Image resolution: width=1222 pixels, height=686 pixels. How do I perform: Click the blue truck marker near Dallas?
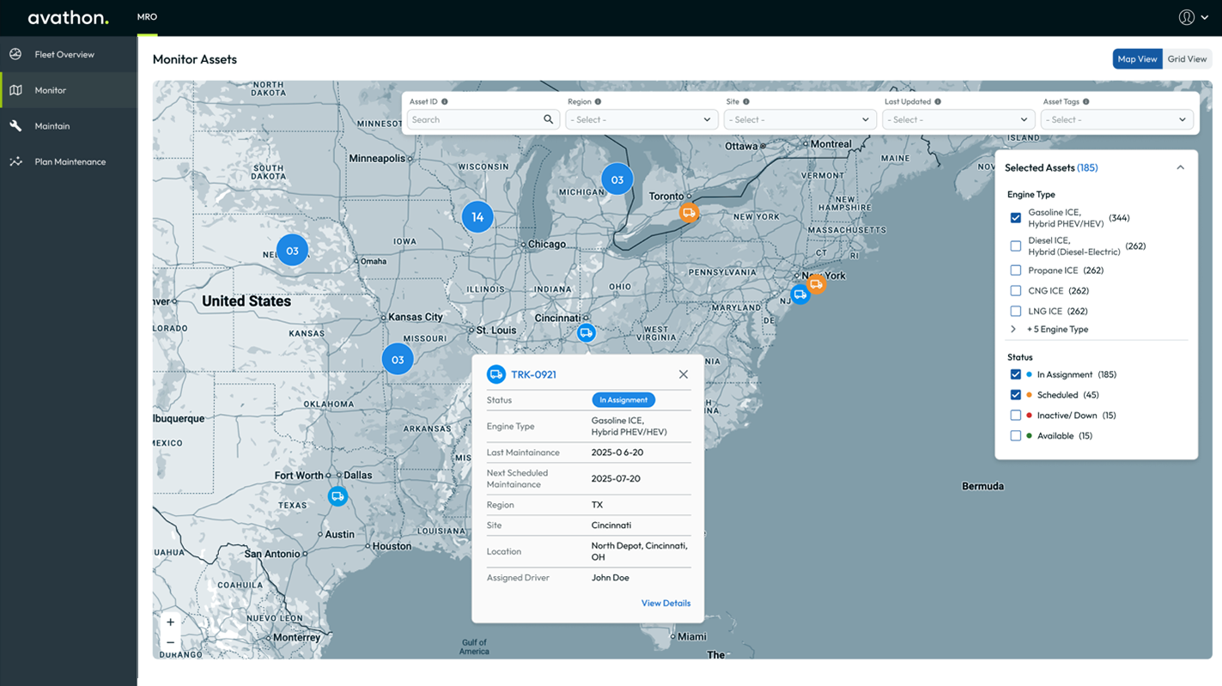pos(337,496)
